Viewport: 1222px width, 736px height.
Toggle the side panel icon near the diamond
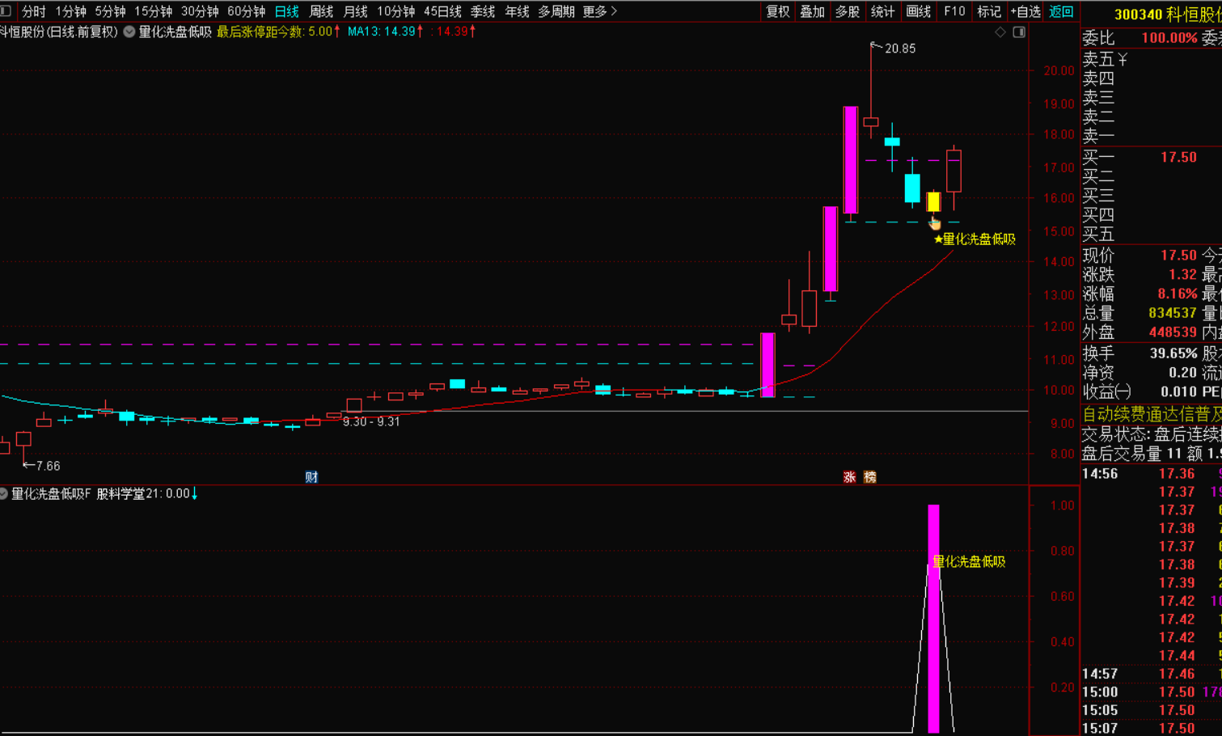click(x=1019, y=32)
